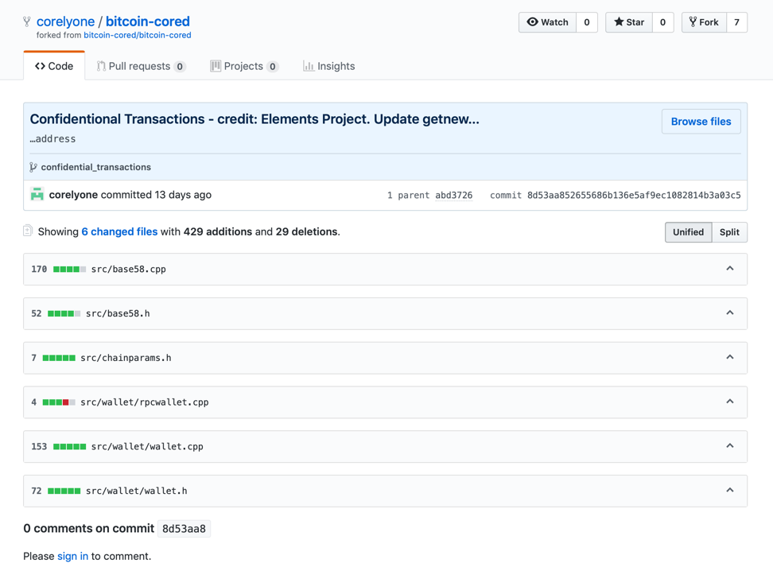773x571 pixels.
Task: Collapse the src/chainparams.h diff
Action: (730, 357)
